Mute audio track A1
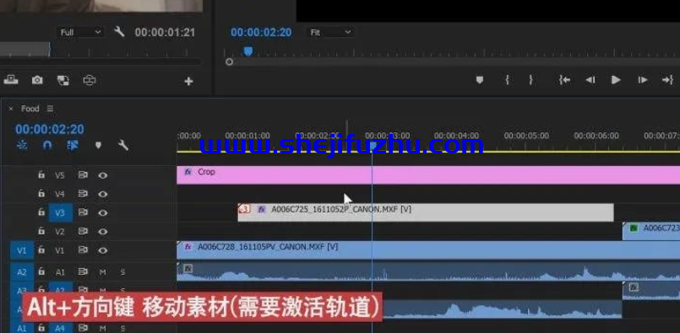Screen dimensions: 680x333 click(103, 272)
